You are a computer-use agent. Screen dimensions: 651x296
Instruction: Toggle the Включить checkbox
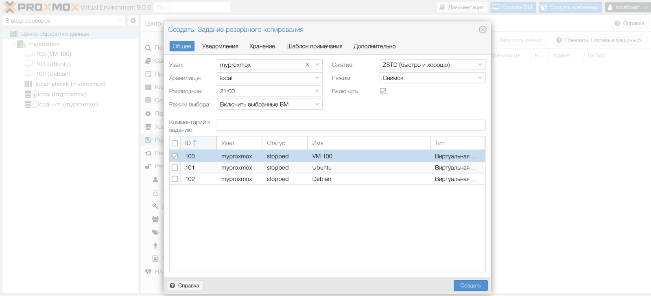[383, 91]
